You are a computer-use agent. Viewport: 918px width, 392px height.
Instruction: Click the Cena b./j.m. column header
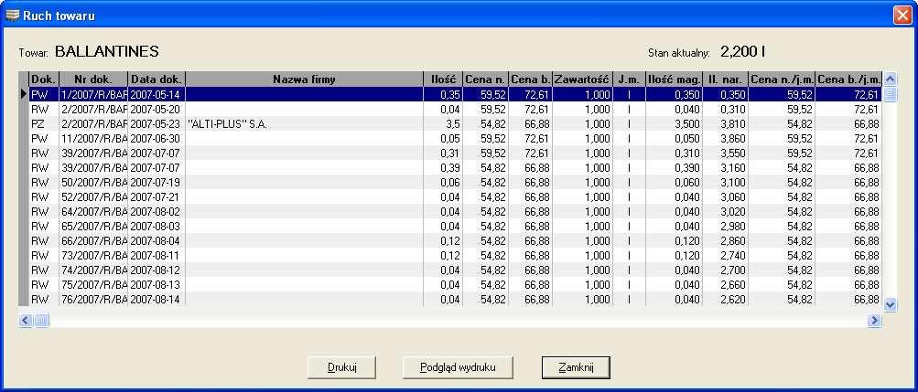coord(848,79)
